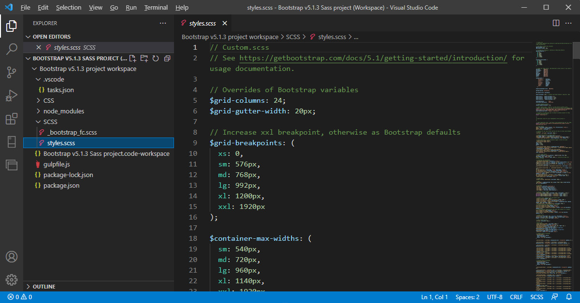Open the getbootstrap.com documentation link
This screenshot has width=580, height=303.
(x=373, y=58)
